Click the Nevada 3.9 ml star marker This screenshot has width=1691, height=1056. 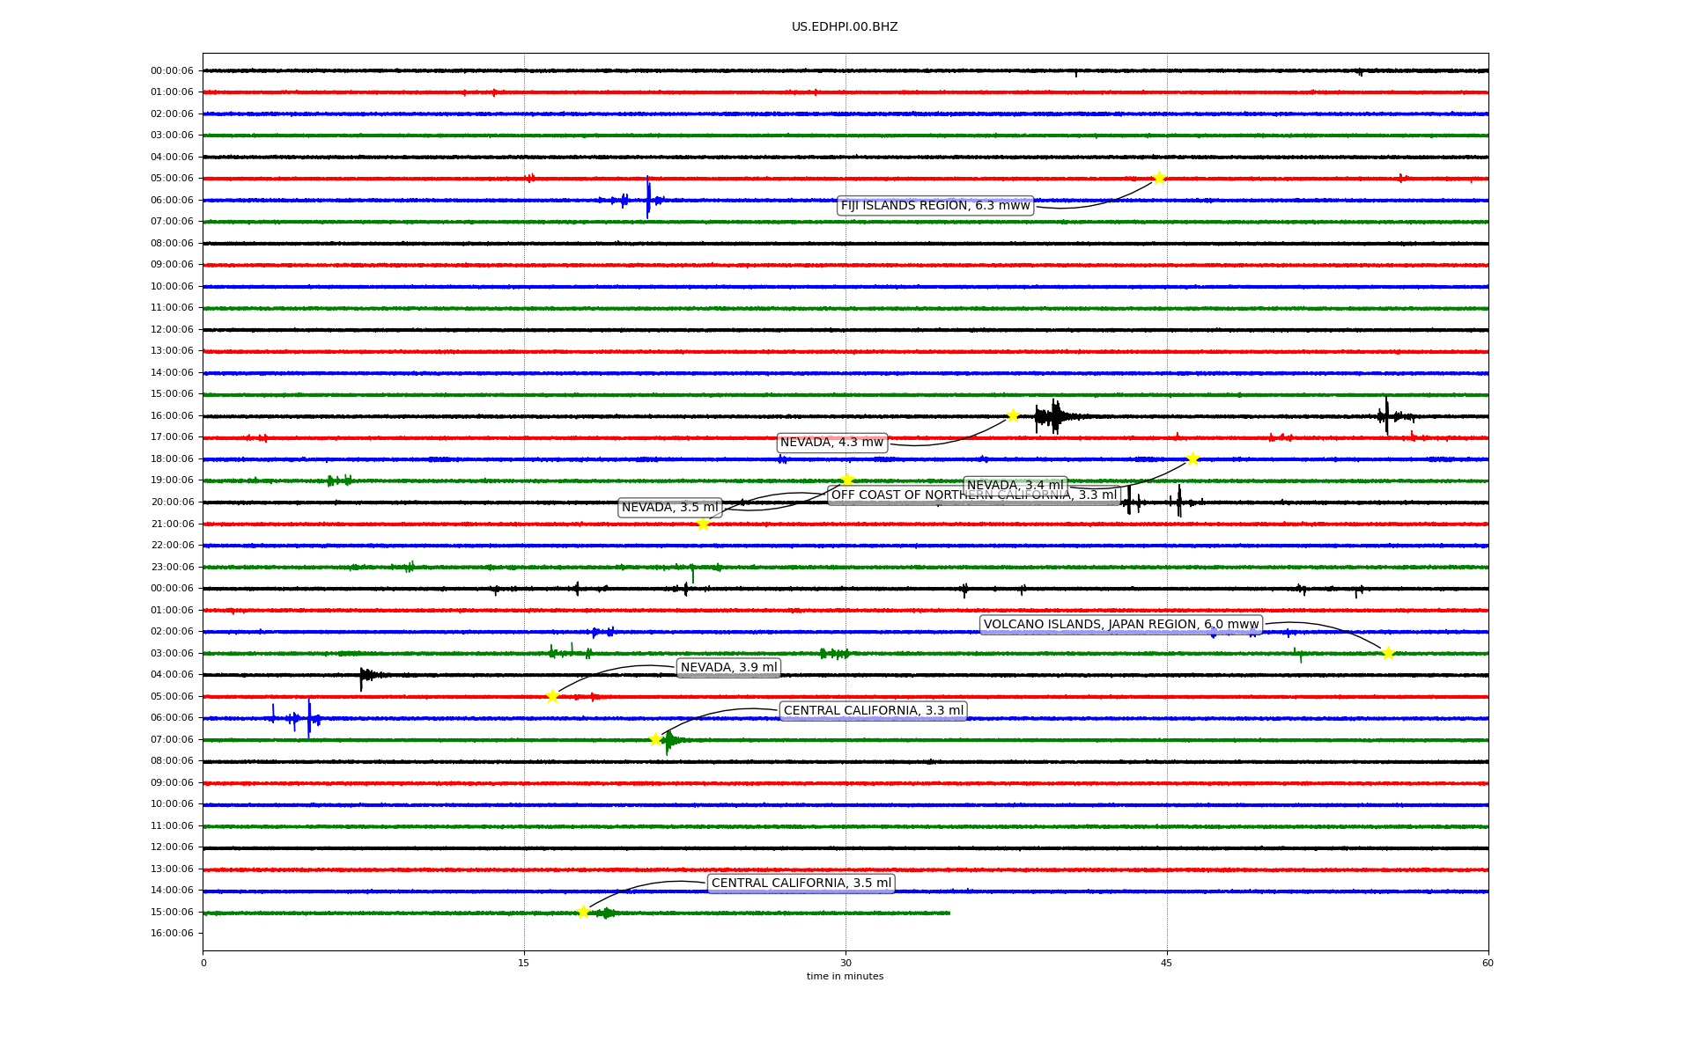[x=552, y=696]
